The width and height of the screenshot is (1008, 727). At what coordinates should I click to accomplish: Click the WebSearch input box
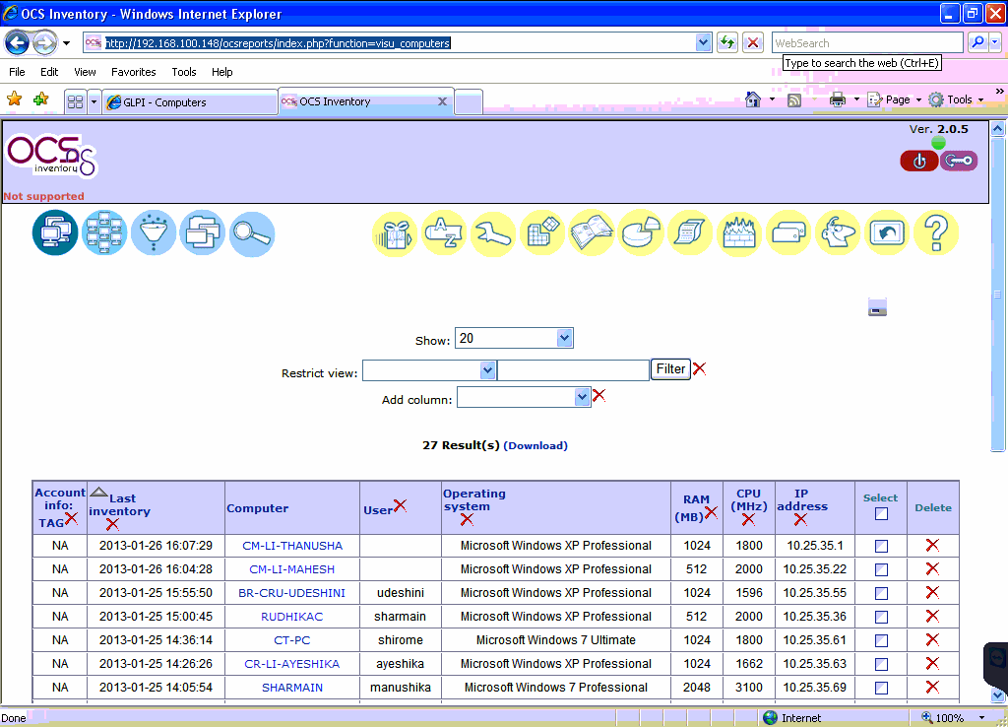pos(867,43)
